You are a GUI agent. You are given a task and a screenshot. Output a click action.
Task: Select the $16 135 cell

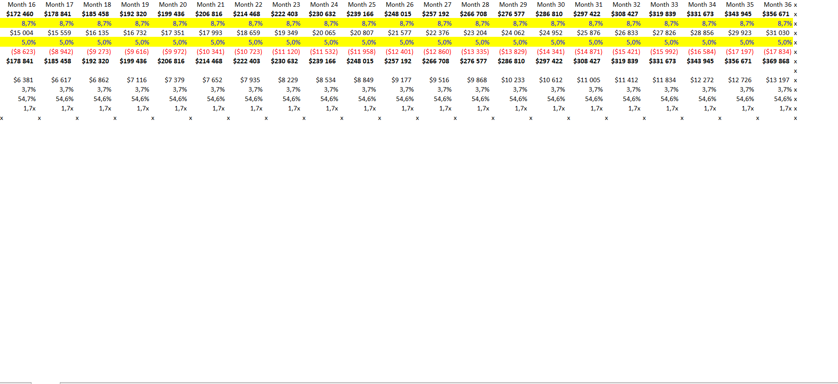pyautogui.click(x=97, y=33)
